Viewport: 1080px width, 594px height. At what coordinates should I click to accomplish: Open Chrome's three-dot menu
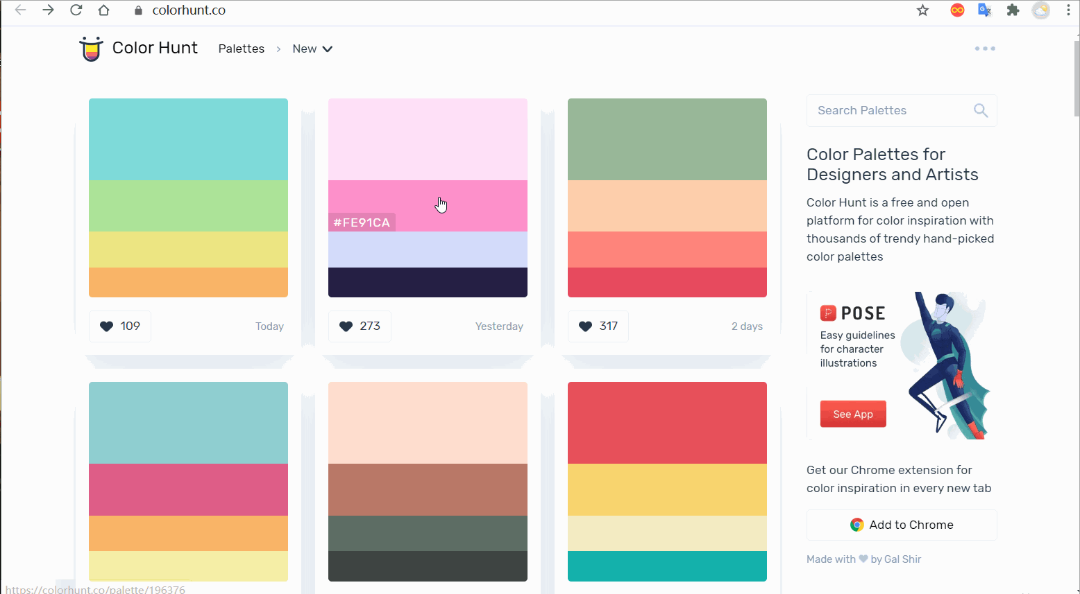[1068, 10]
